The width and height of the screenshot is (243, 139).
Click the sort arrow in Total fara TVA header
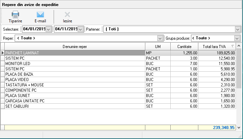pos(232,46)
